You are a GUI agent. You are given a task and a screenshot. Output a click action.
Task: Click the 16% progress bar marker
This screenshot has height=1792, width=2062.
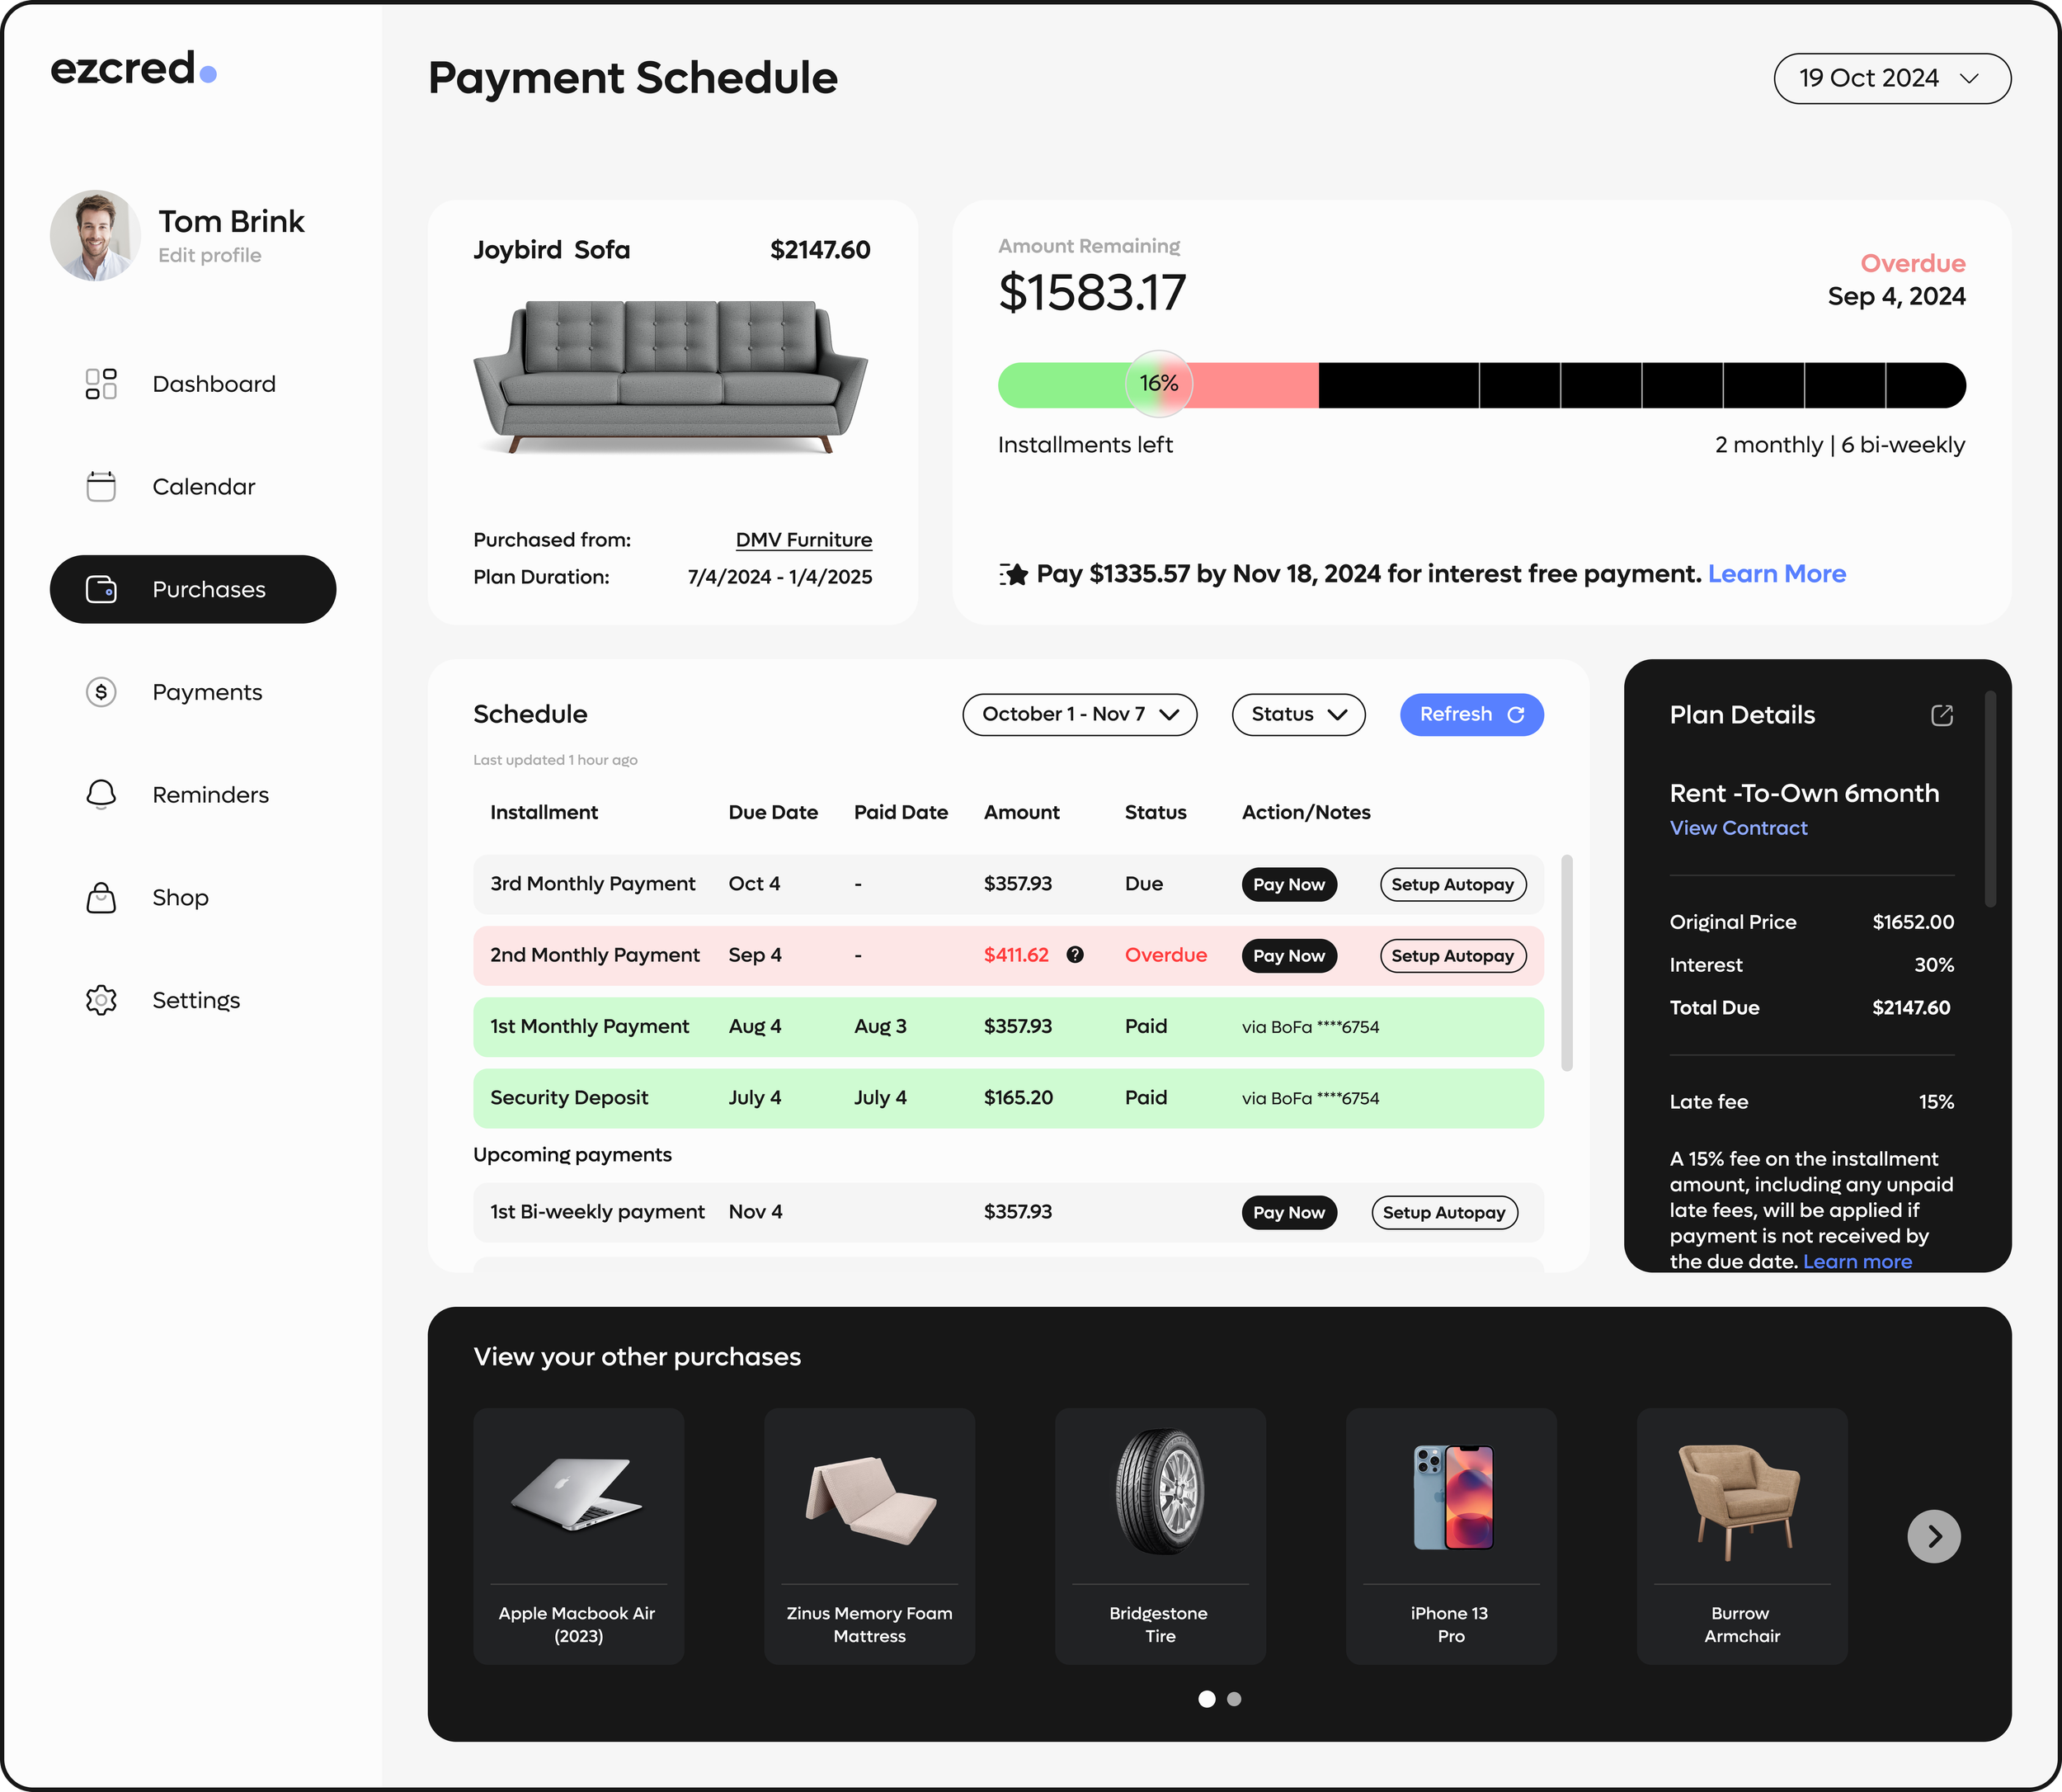(x=1159, y=384)
